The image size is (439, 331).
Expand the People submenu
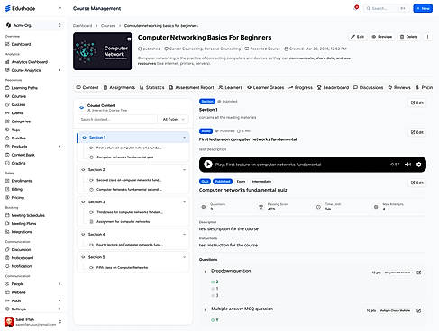click(59, 284)
